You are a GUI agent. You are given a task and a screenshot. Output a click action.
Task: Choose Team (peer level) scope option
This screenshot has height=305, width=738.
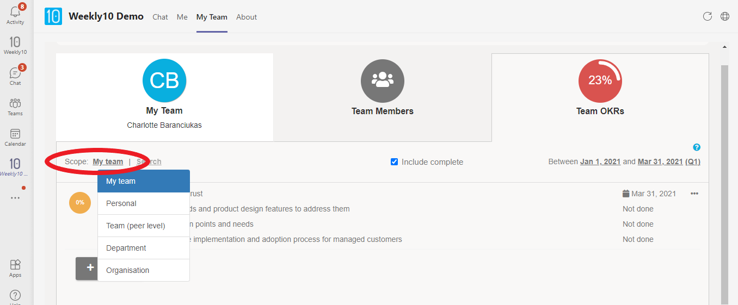click(x=144, y=226)
